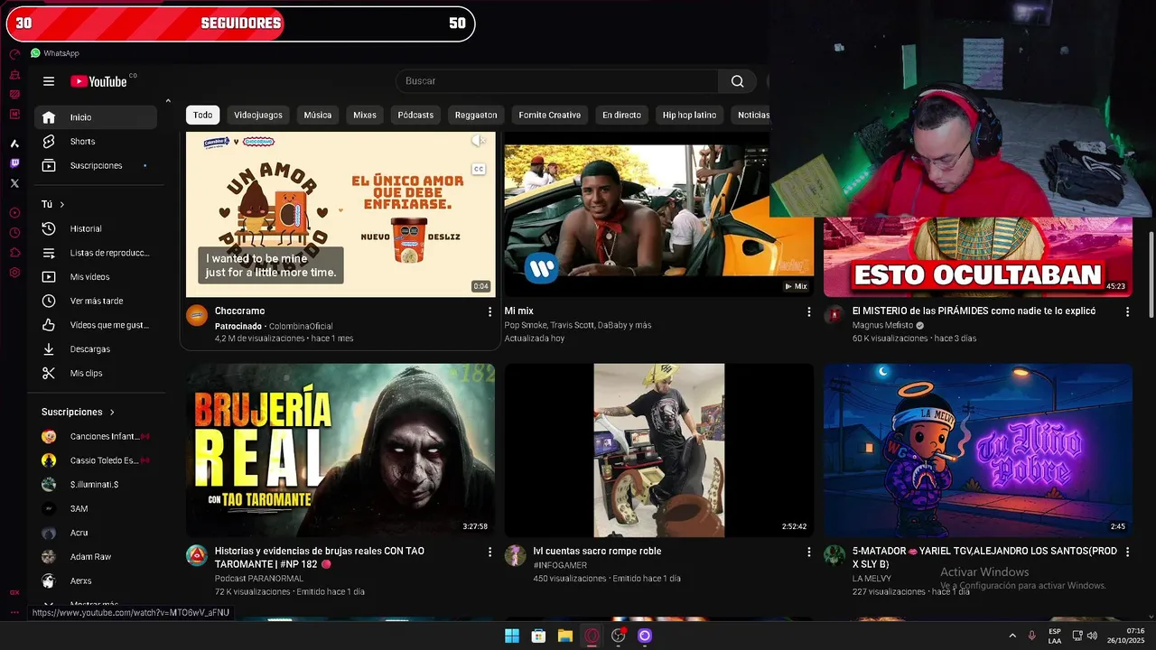This screenshot has width=1156, height=650.
Task: Open options for 5-MATADOR video
Action: (x=1127, y=552)
